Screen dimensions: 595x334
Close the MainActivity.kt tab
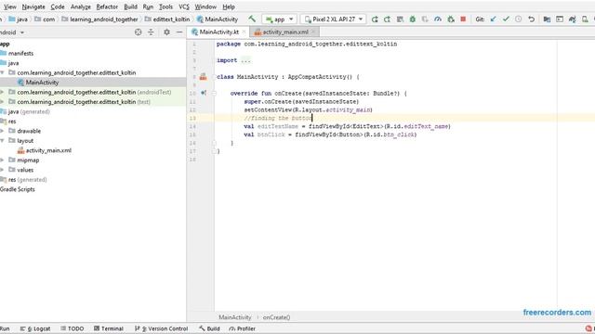pyautogui.click(x=244, y=32)
